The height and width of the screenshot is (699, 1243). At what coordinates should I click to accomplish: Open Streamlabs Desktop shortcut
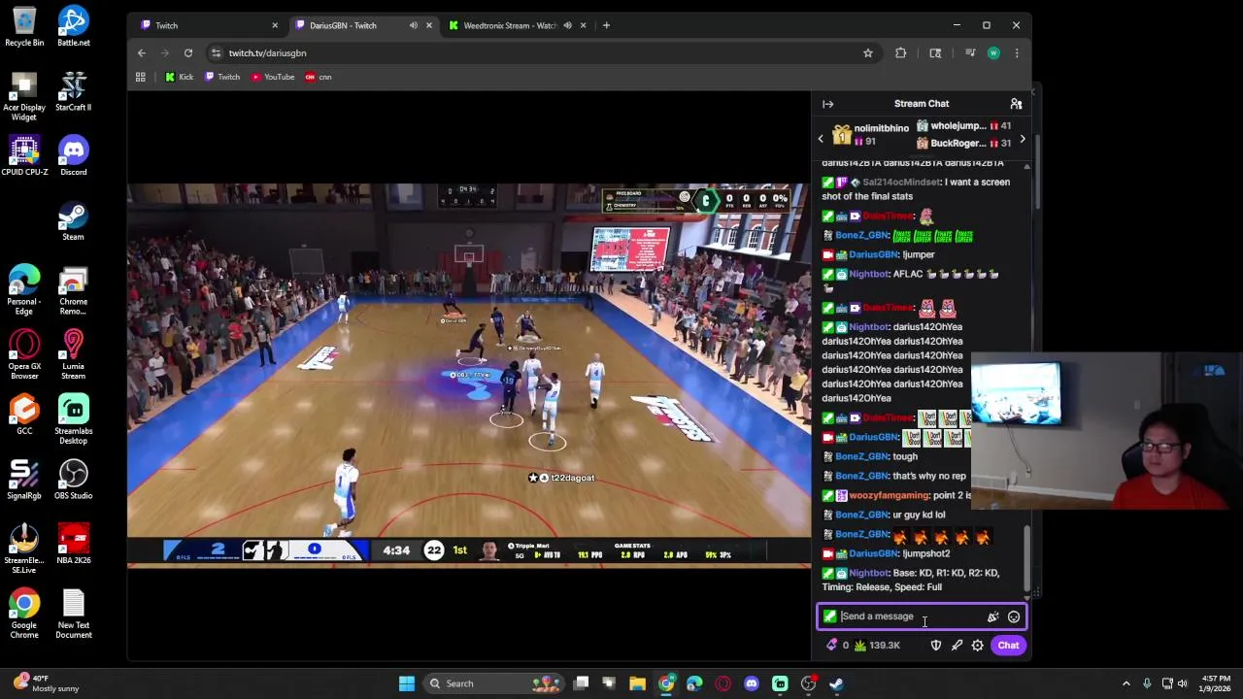(73, 419)
